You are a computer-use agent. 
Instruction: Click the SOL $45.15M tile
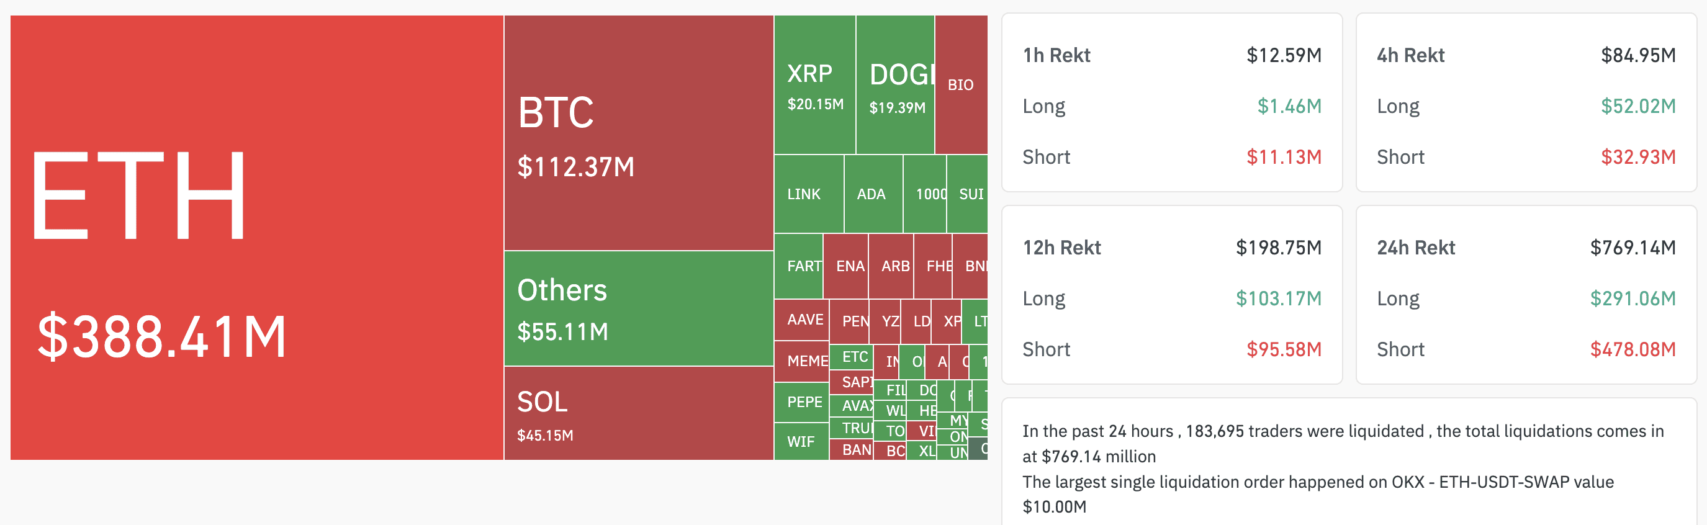pyautogui.click(x=638, y=413)
